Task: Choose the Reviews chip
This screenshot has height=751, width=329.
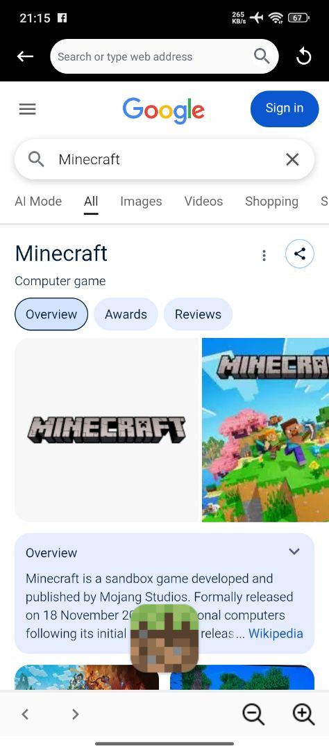Action: 198,314
